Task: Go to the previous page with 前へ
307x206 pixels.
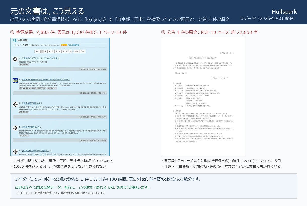Action: tap(37, 51)
